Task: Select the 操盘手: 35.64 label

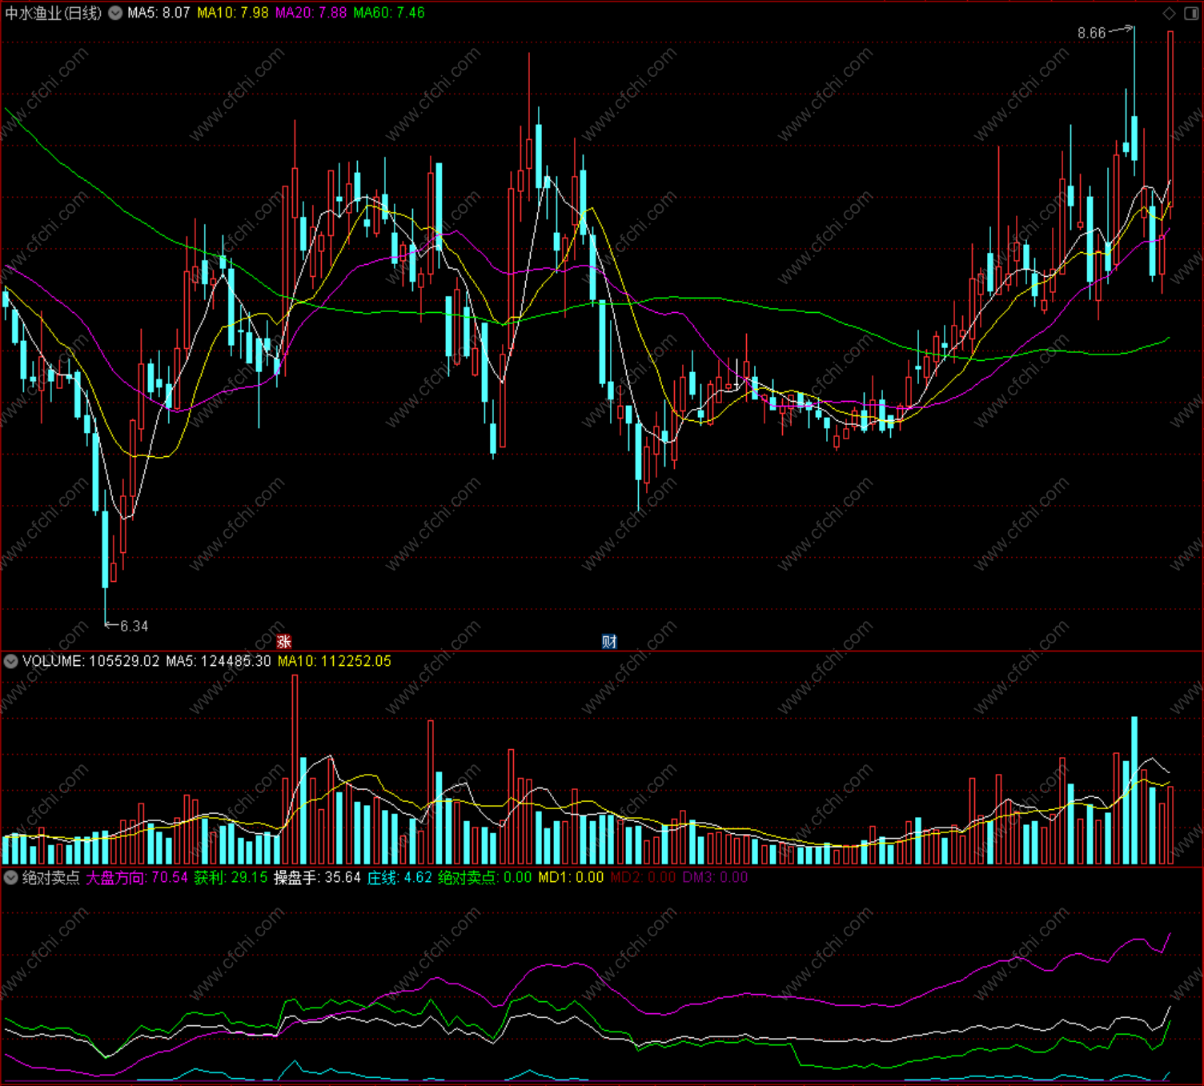Action: [317, 877]
